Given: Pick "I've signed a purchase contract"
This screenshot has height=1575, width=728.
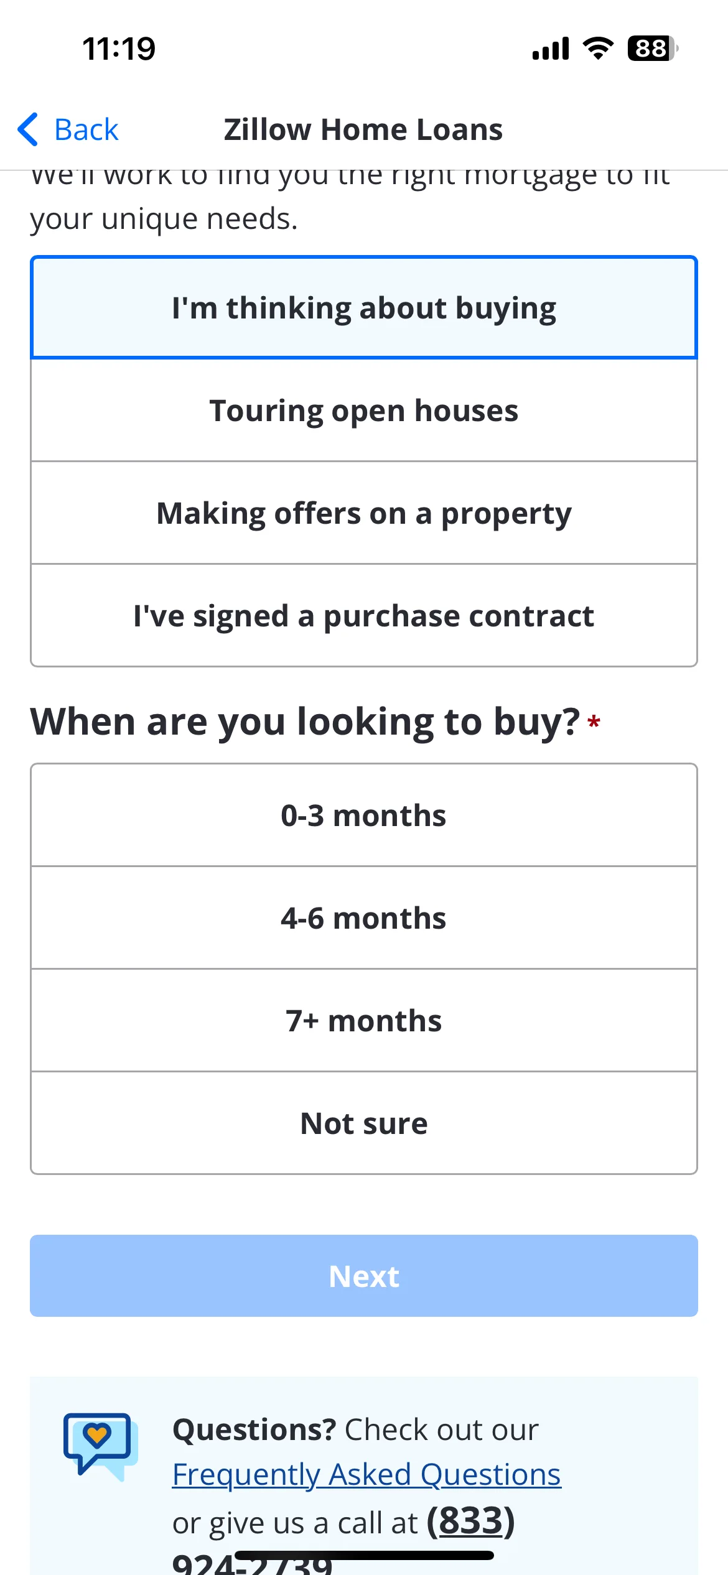Looking at the screenshot, I should point(364,616).
